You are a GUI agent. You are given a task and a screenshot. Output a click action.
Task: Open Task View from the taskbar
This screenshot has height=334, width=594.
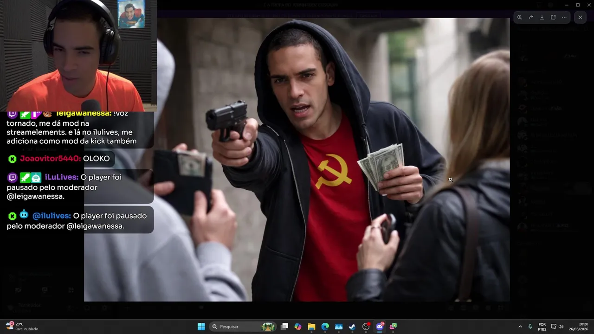point(284,327)
